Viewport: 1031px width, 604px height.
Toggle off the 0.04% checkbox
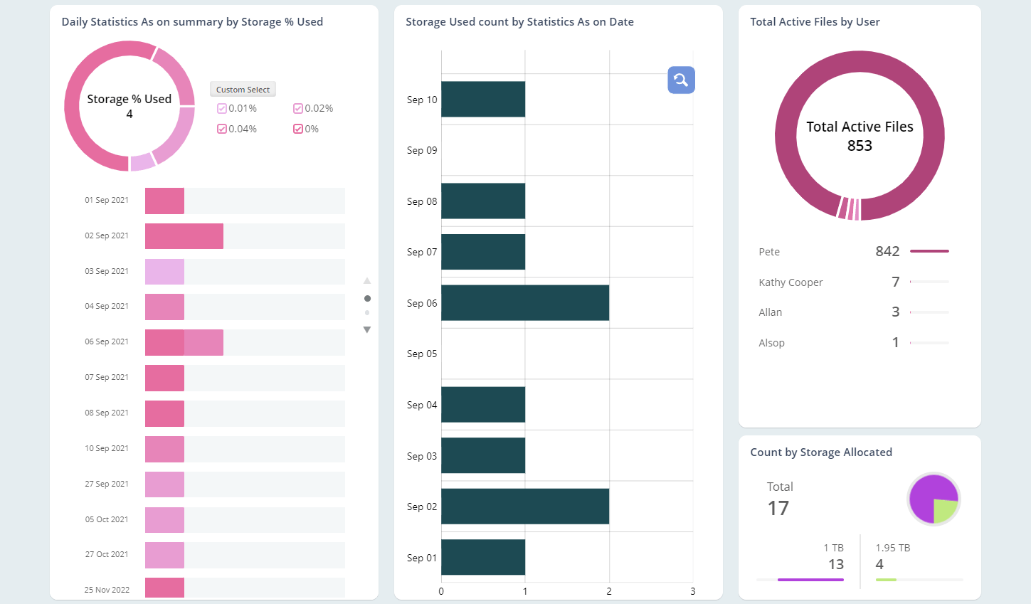pos(222,129)
